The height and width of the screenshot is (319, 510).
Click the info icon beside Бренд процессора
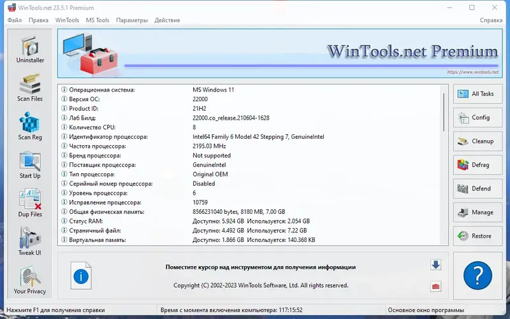(64, 155)
